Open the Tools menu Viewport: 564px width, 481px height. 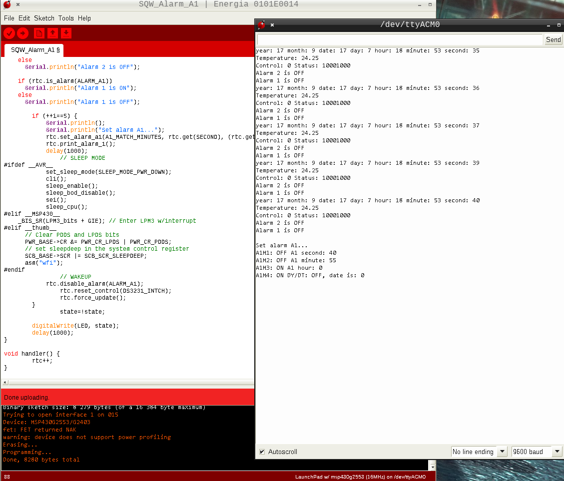[66, 18]
